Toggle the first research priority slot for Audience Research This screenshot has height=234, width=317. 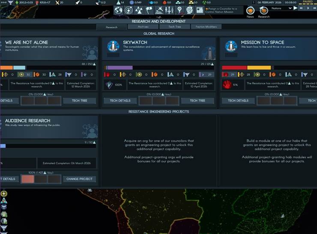27,179
